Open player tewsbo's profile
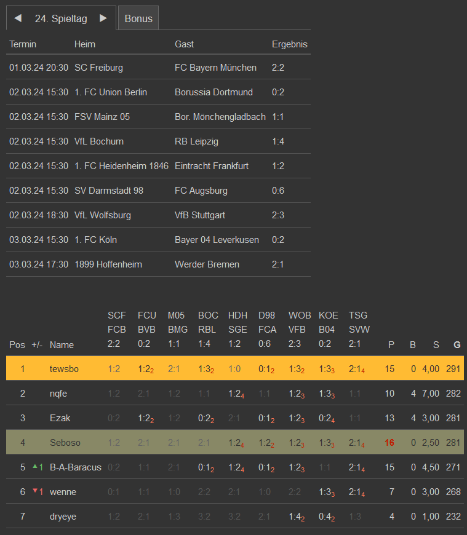This screenshot has height=535, width=467. click(x=62, y=369)
